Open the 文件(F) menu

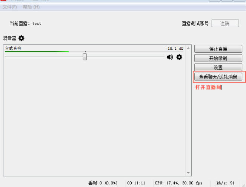10,7
